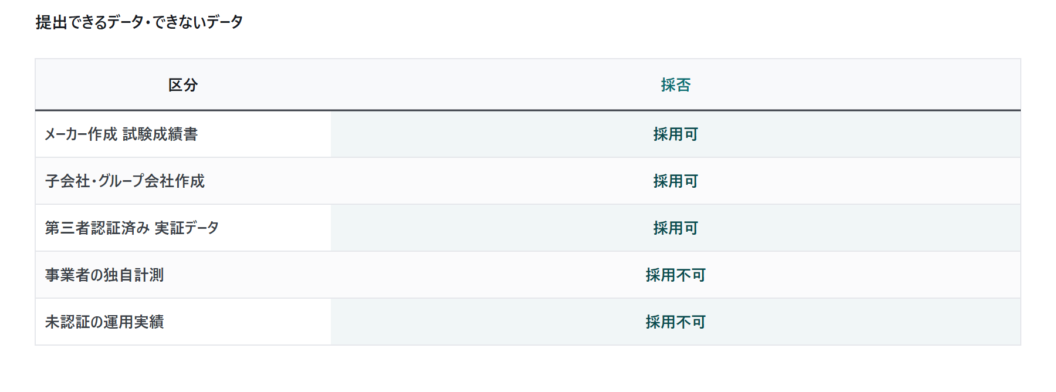The width and height of the screenshot is (1056, 392).
Task: Click the 区分 column header
Action: tap(183, 85)
